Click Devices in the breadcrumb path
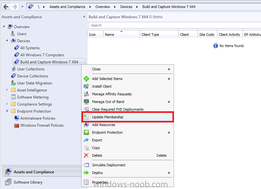Screen dimensions: 261x189 tap(126, 7)
